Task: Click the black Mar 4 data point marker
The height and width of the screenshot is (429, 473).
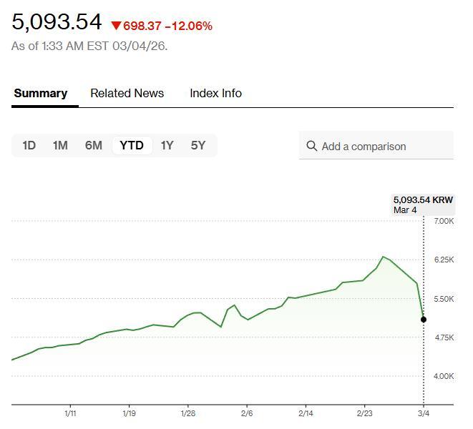Action: [x=424, y=319]
